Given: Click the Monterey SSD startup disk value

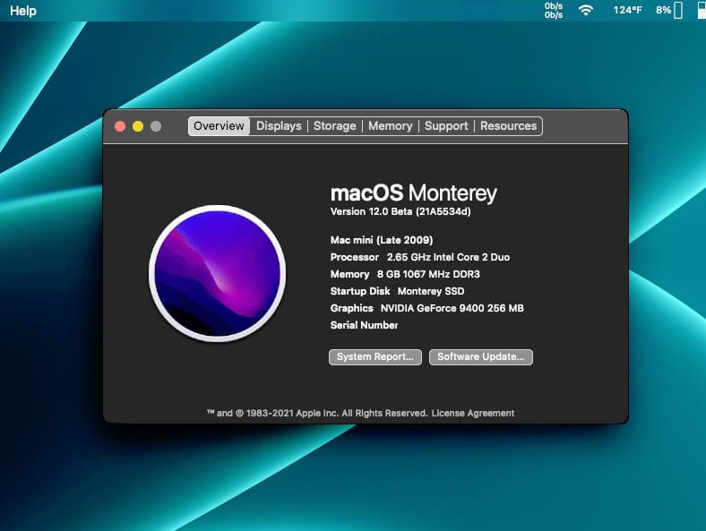Looking at the screenshot, I should click(431, 291).
